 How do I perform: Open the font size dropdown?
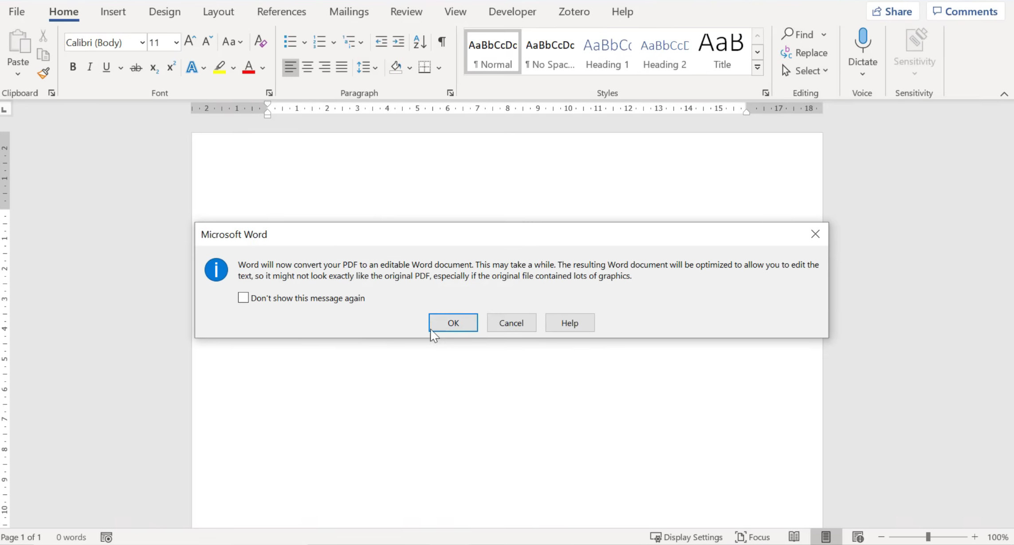coord(176,43)
